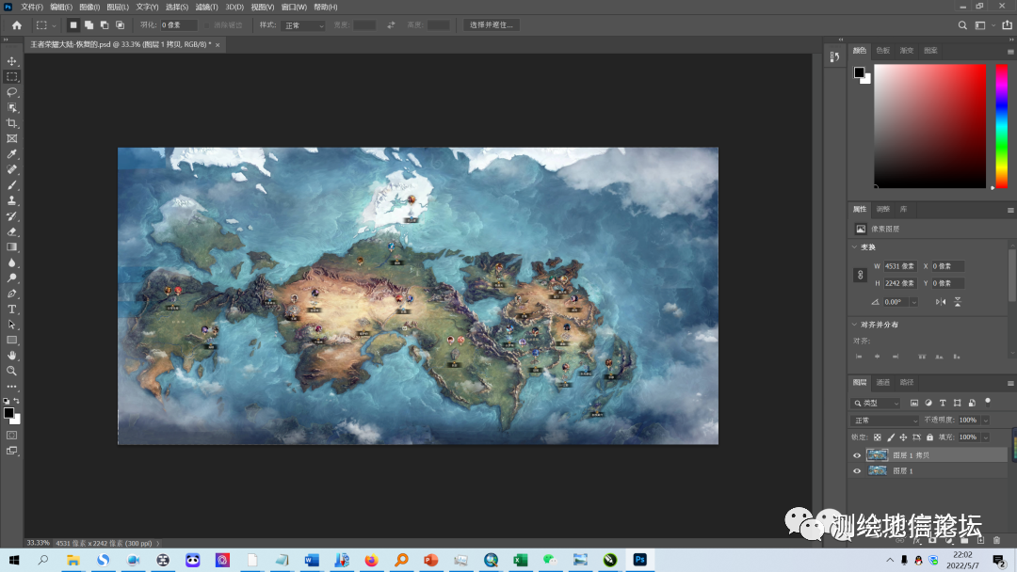The image size is (1017, 572).
Task: Pick the Eyedropper tool
Action: point(12,154)
